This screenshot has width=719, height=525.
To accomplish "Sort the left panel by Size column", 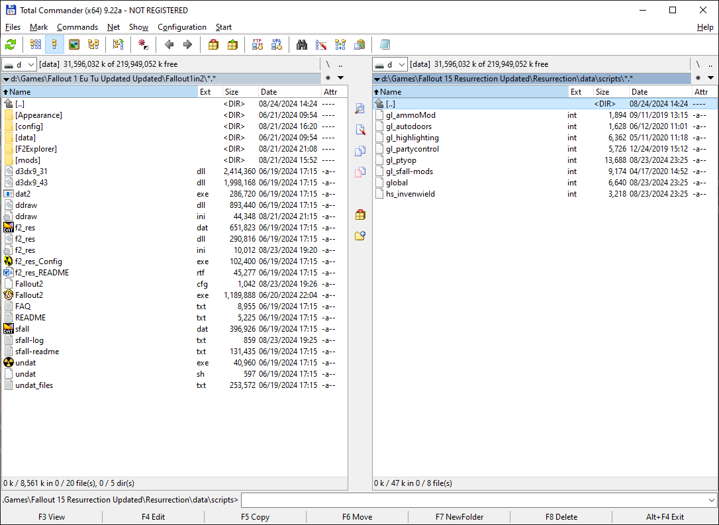I will coord(240,92).
